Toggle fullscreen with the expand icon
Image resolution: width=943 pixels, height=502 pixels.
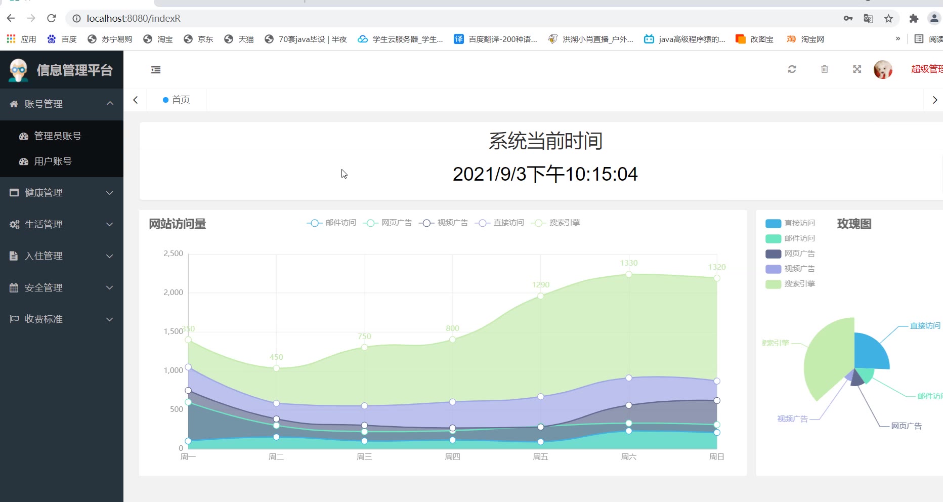click(x=856, y=69)
